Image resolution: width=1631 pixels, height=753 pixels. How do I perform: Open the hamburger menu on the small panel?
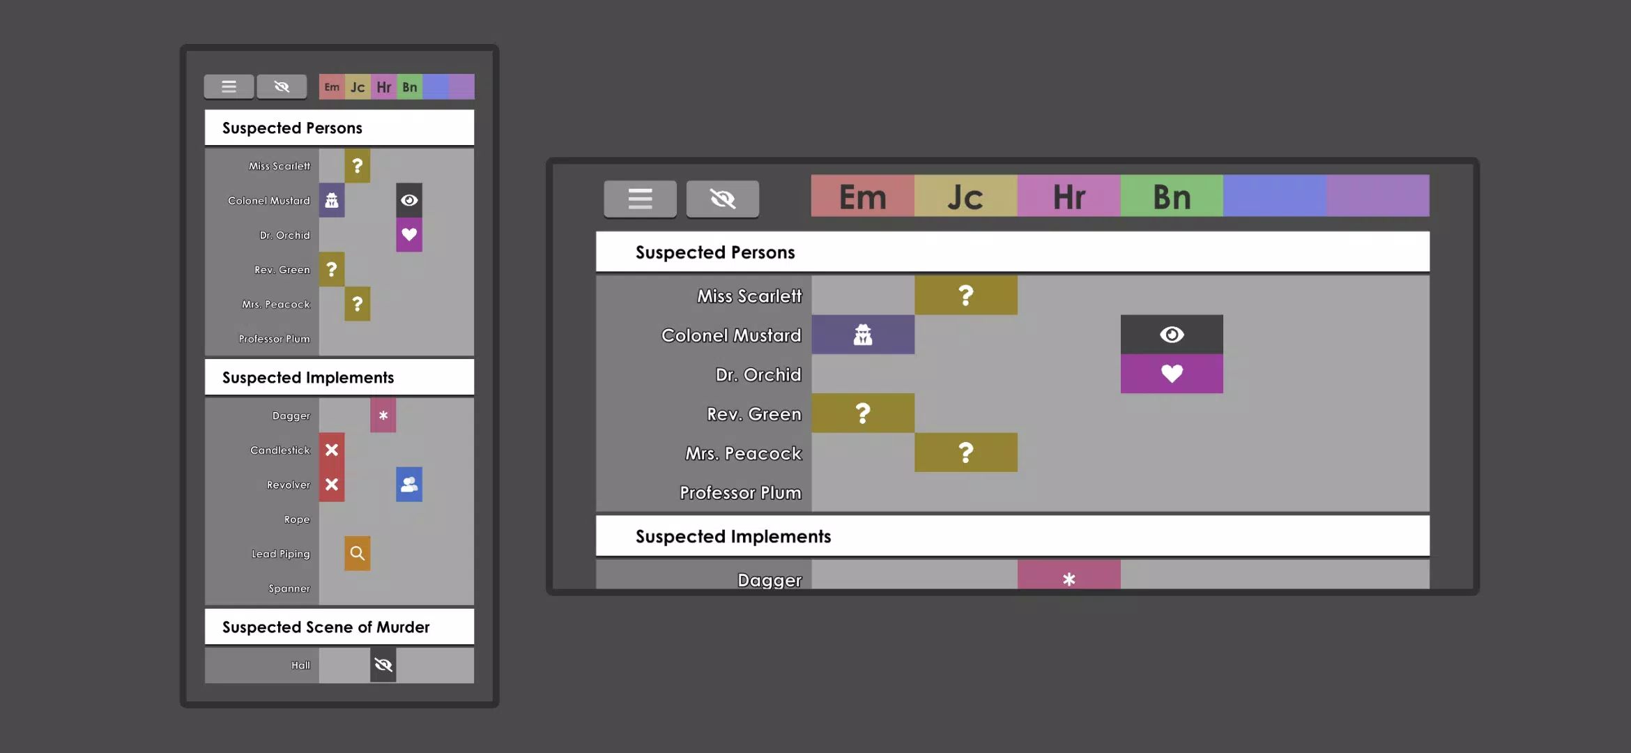point(228,85)
